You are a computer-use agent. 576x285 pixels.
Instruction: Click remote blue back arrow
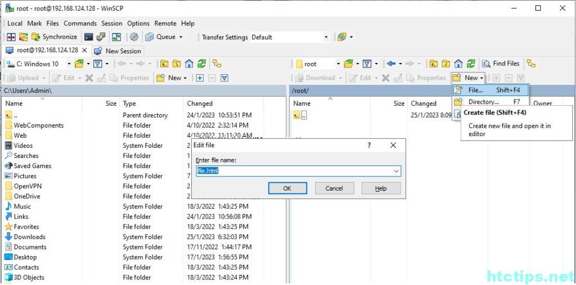tap(391, 64)
